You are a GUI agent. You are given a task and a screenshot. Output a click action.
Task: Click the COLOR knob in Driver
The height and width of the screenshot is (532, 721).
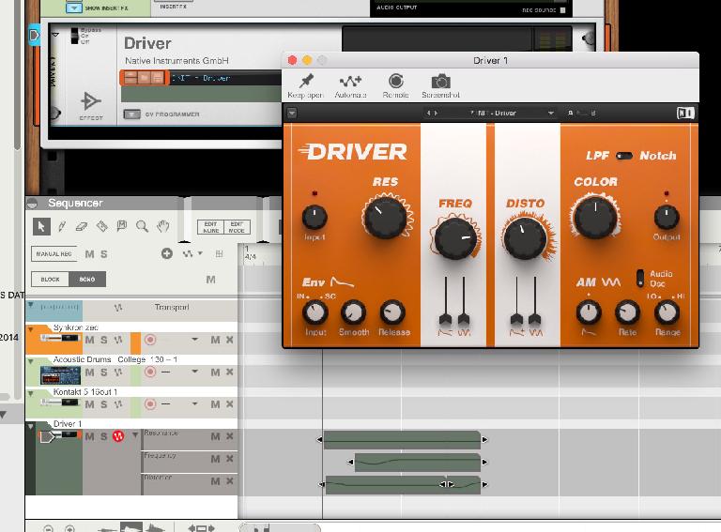595,218
